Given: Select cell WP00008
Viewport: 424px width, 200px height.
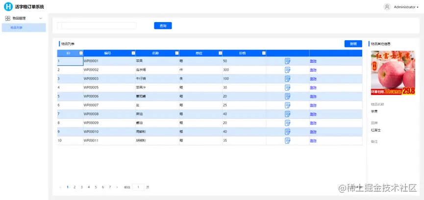Looking at the screenshot, I should click(x=109, y=114).
